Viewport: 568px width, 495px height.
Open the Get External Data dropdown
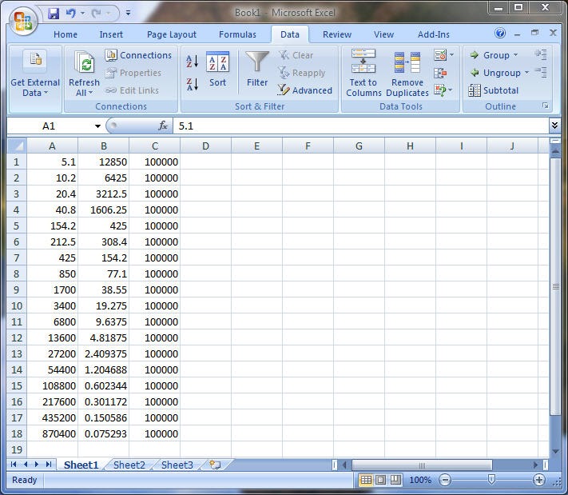[x=35, y=74]
